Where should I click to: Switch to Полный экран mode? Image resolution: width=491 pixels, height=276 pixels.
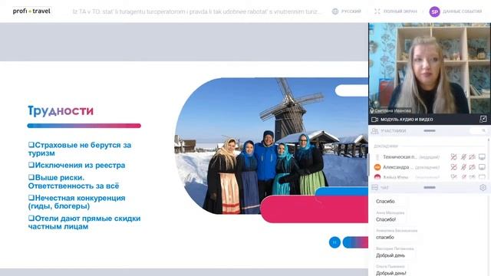click(x=400, y=11)
